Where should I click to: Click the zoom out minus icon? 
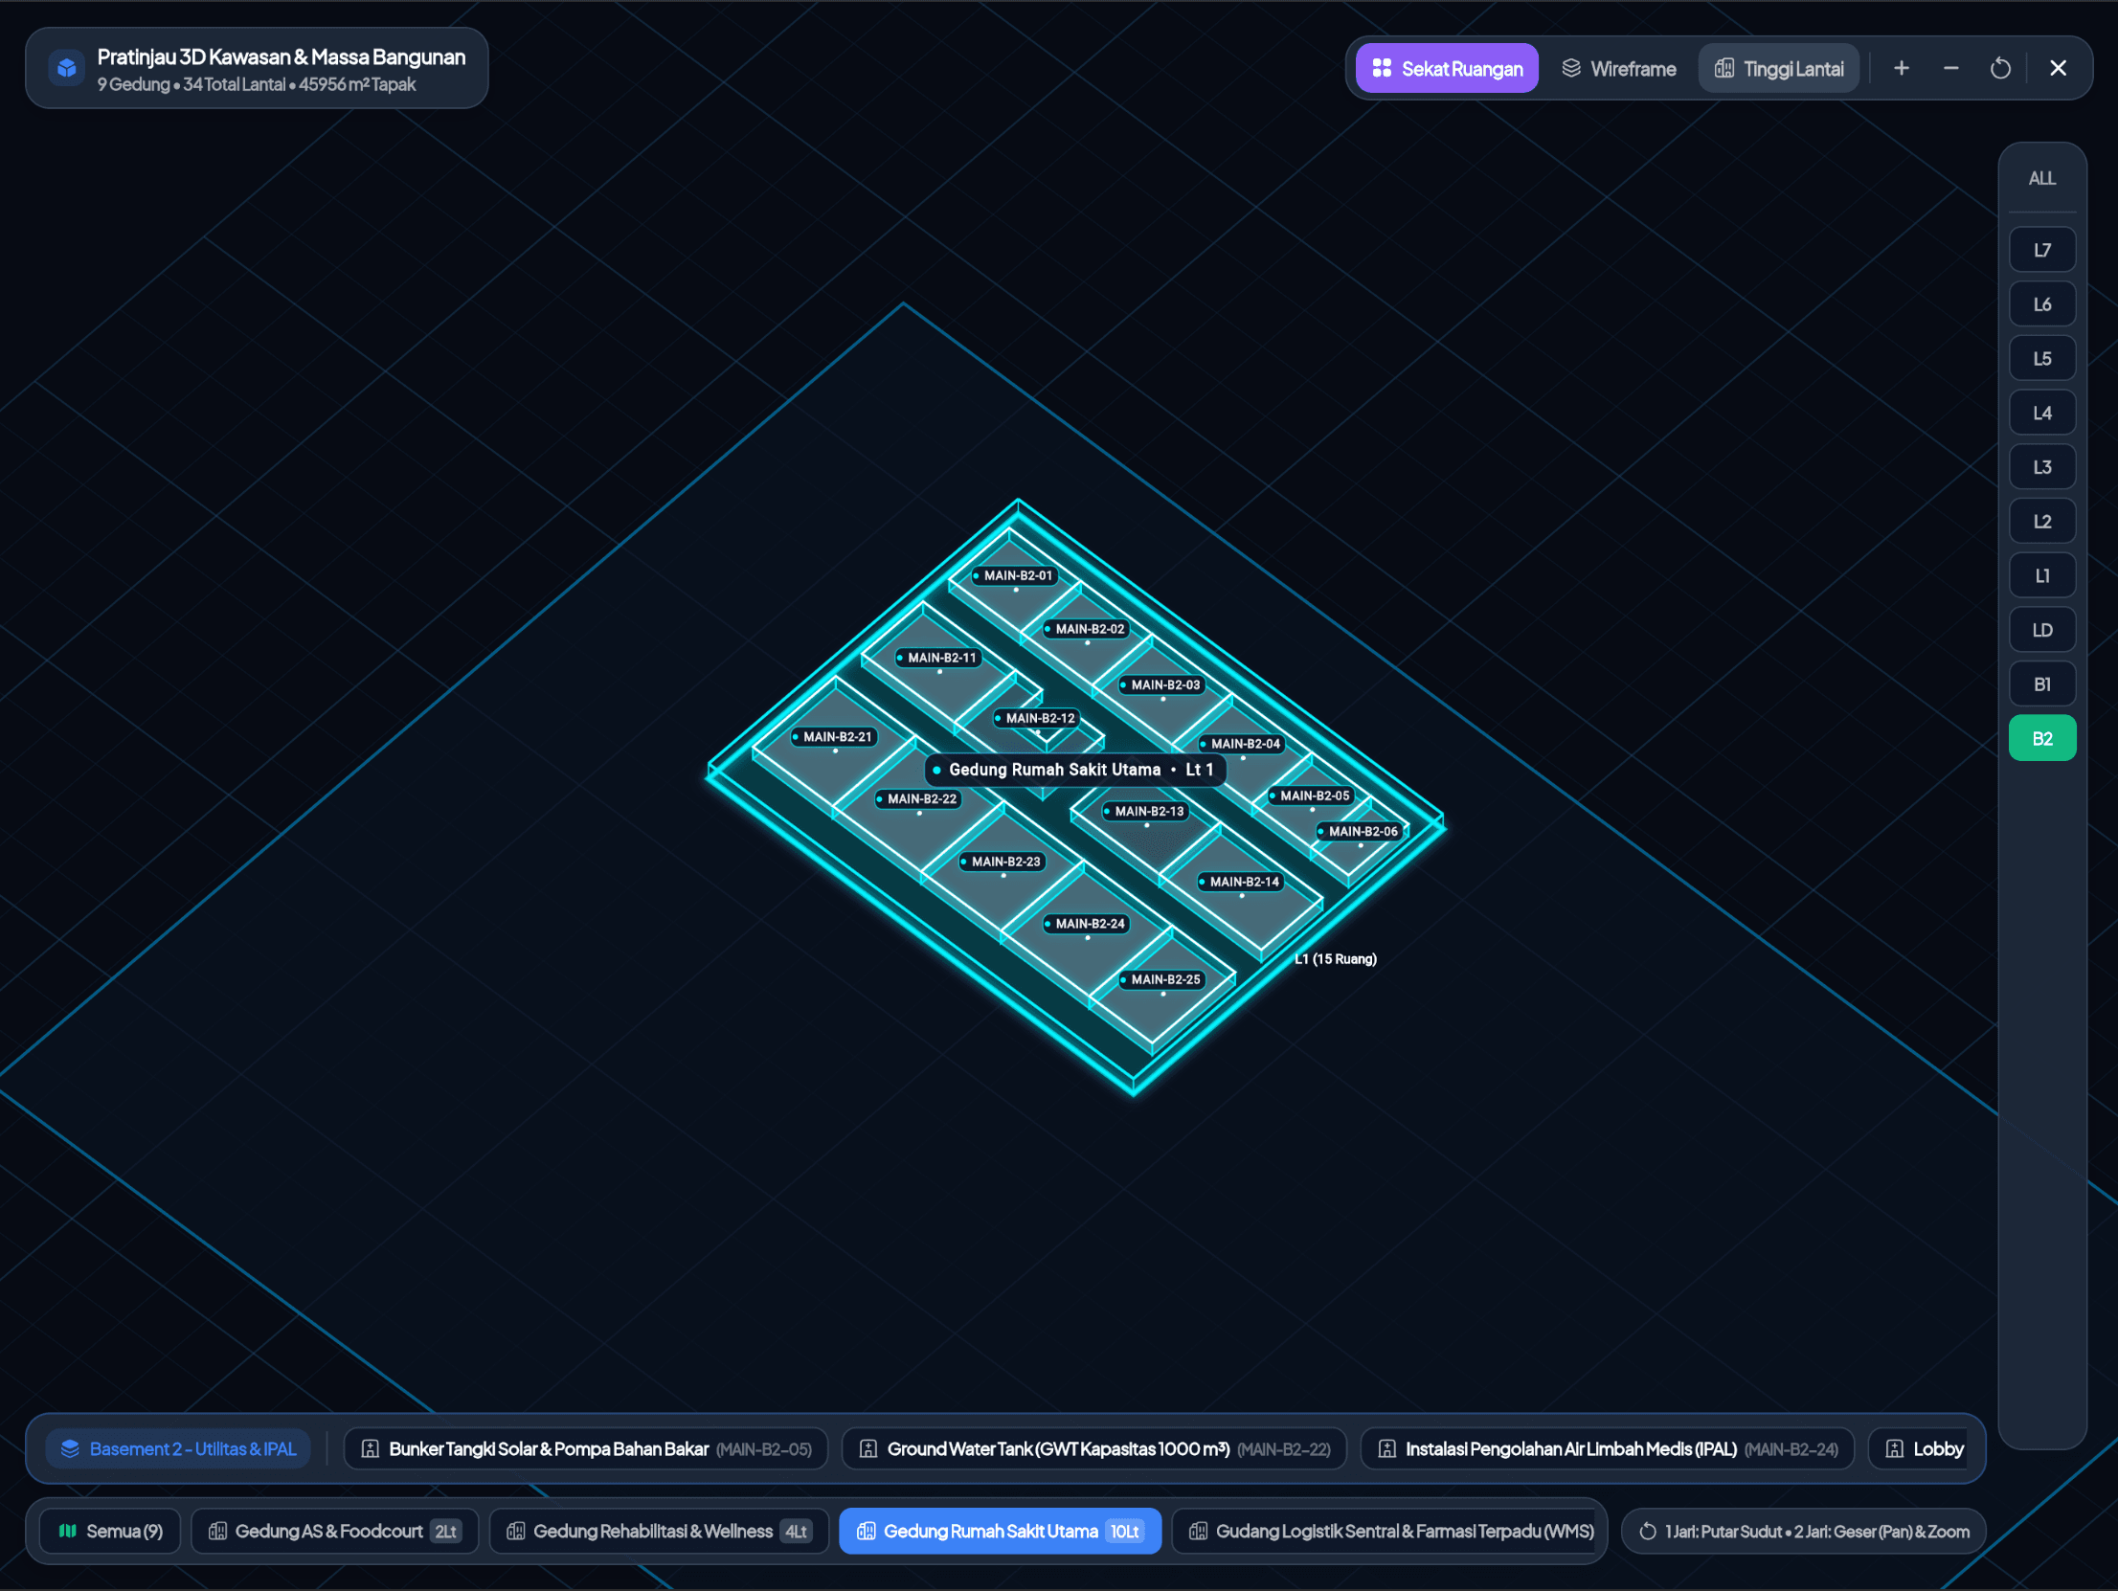(x=1950, y=68)
